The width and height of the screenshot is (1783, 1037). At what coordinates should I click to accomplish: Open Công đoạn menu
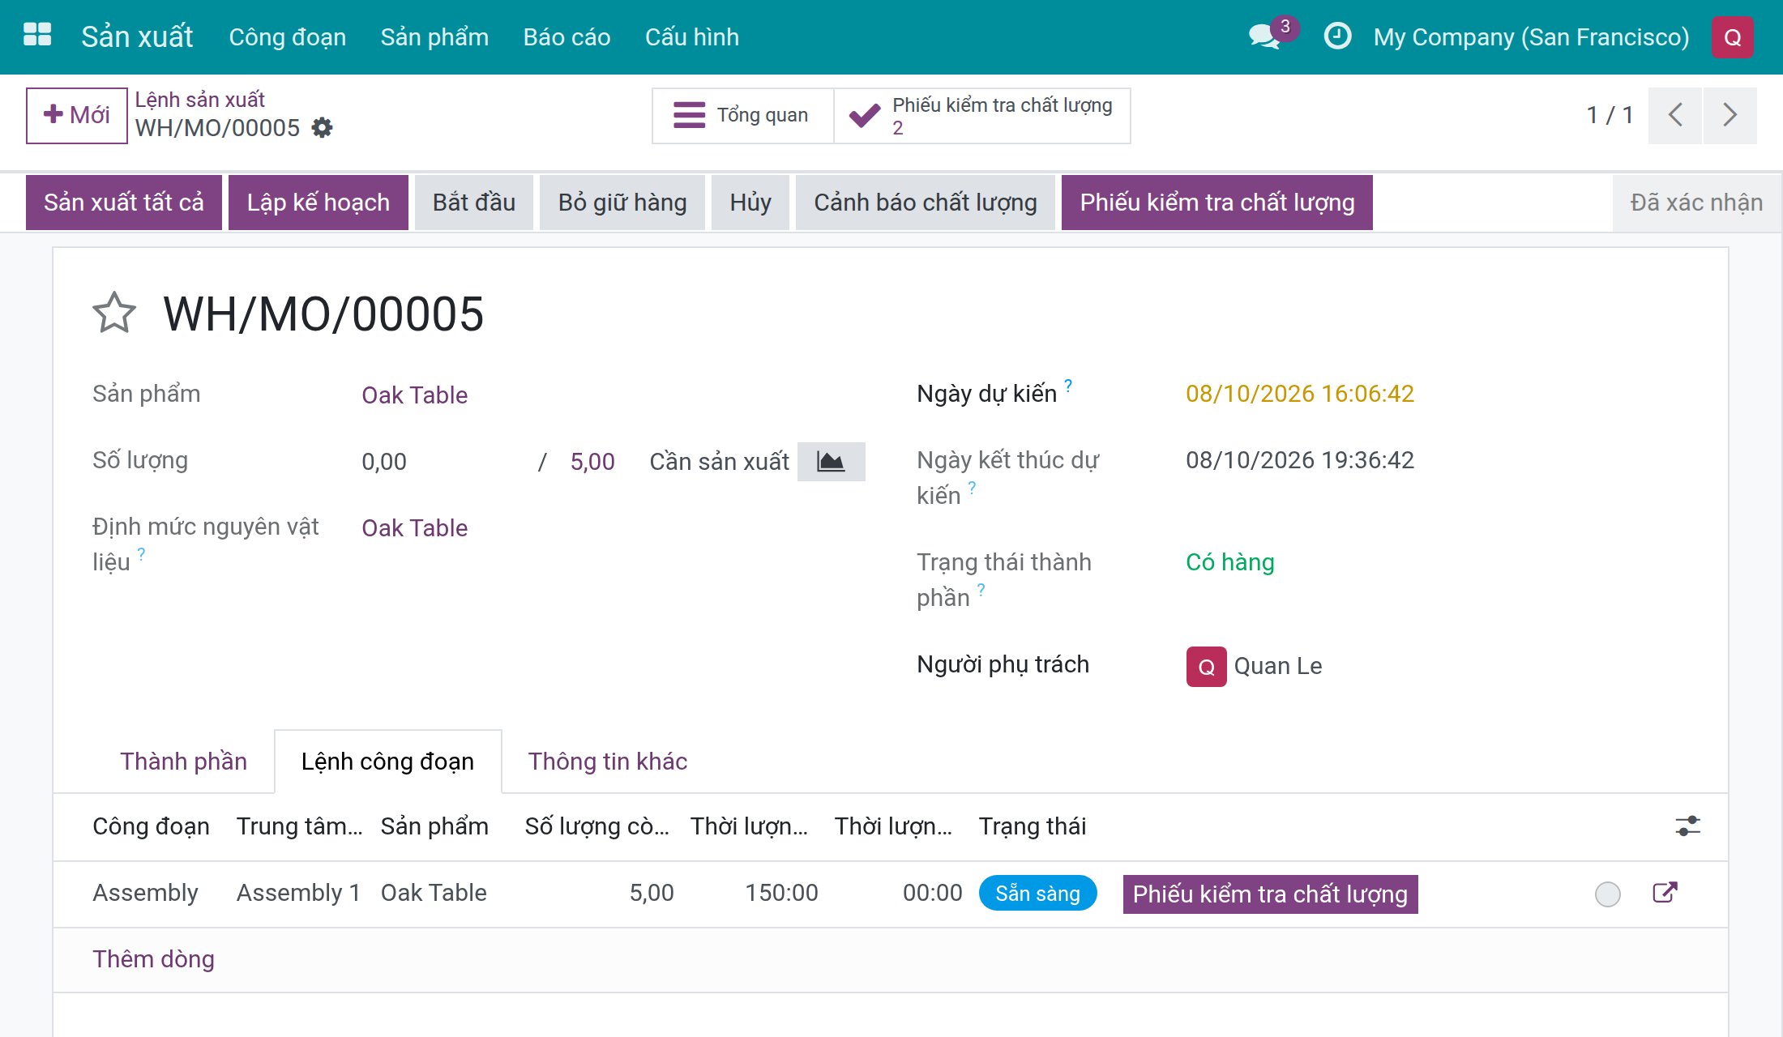tap(288, 37)
